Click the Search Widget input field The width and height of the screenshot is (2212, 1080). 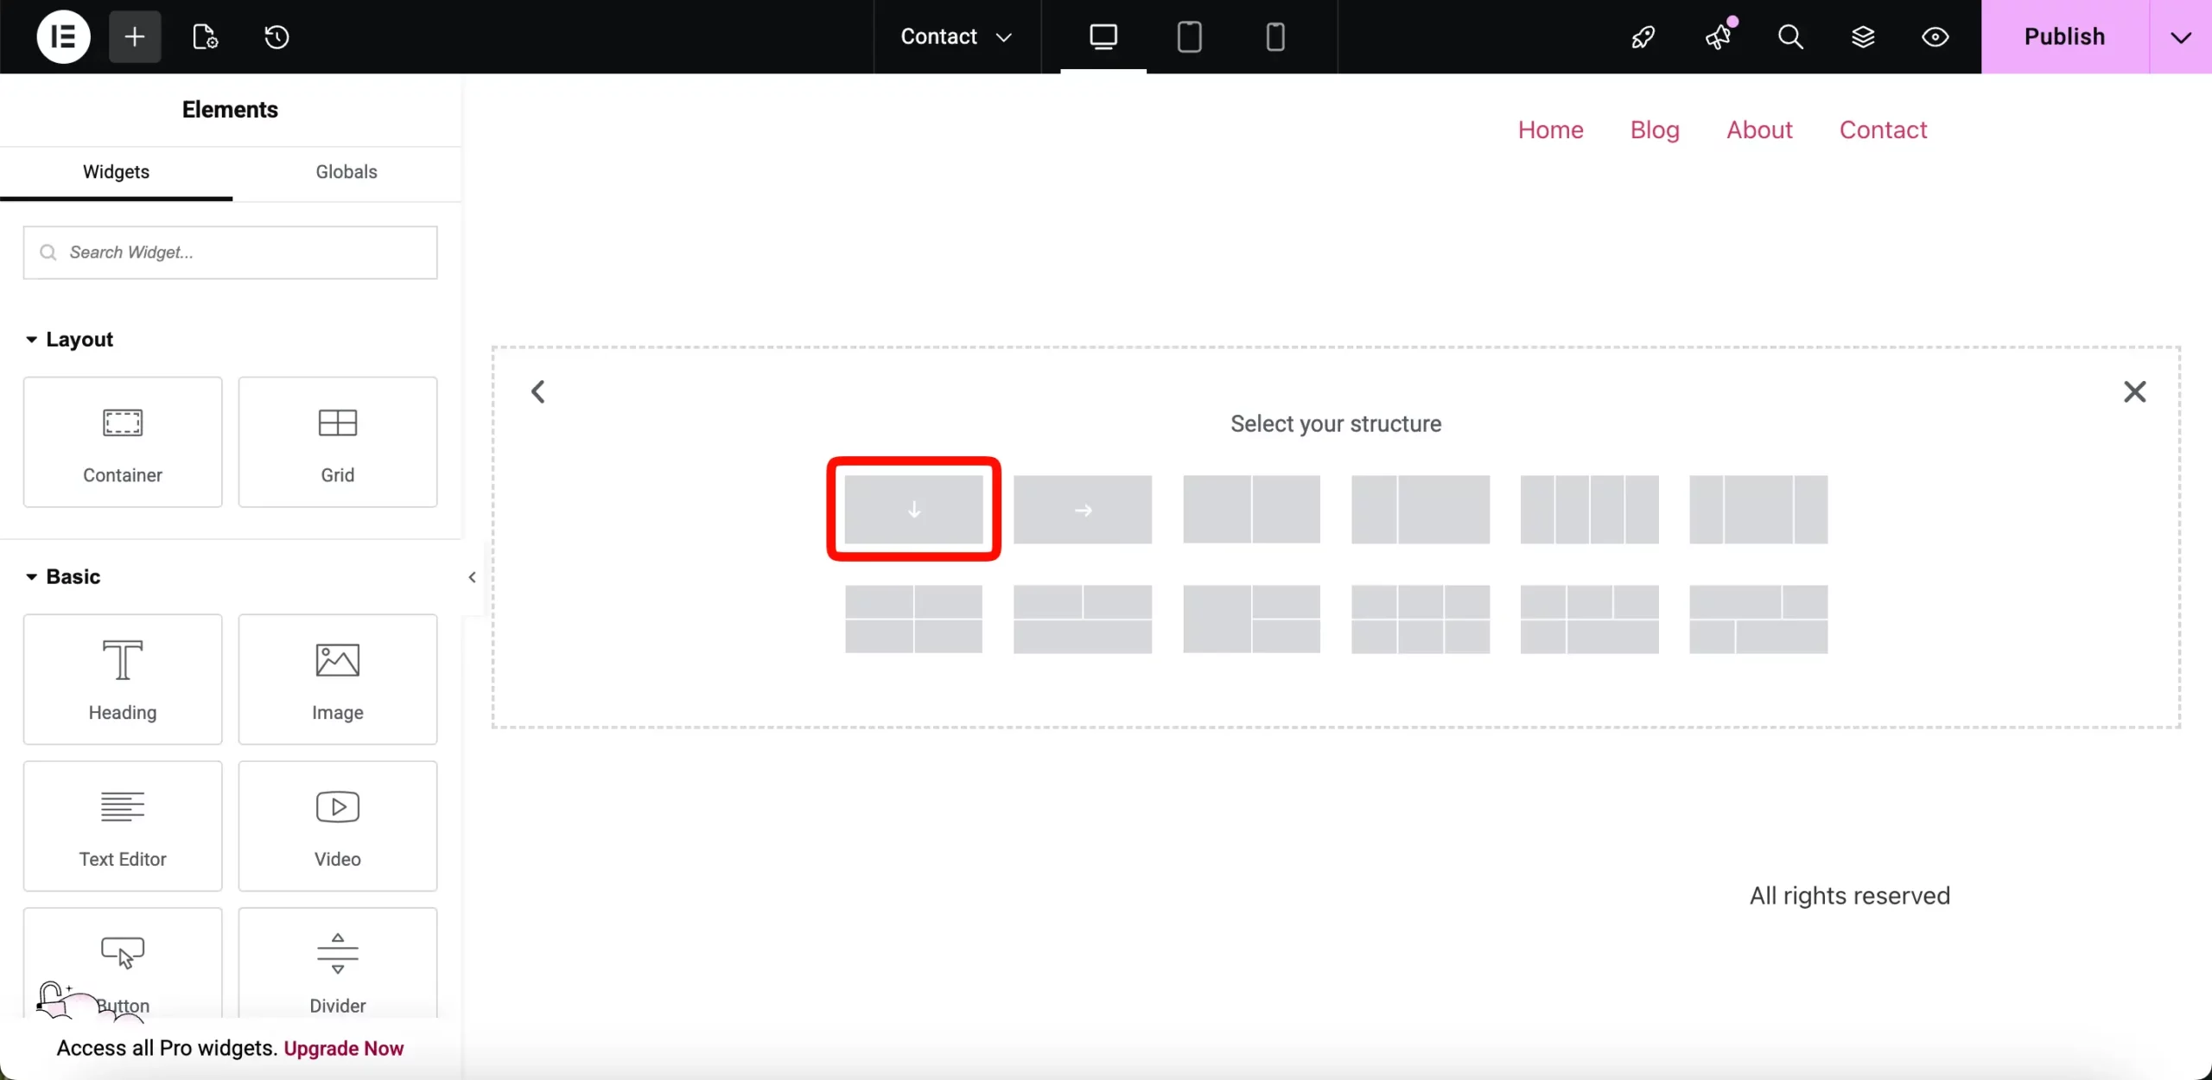click(x=230, y=252)
